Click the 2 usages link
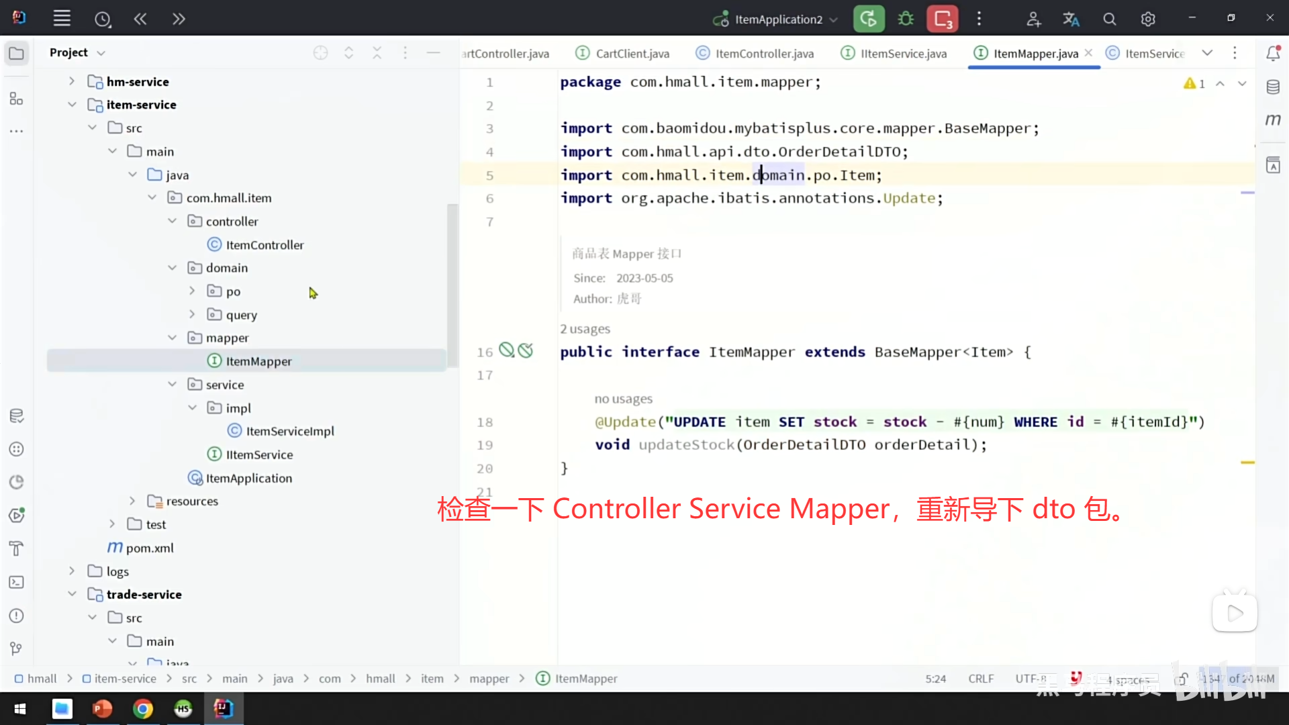1289x725 pixels. tap(585, 329)
